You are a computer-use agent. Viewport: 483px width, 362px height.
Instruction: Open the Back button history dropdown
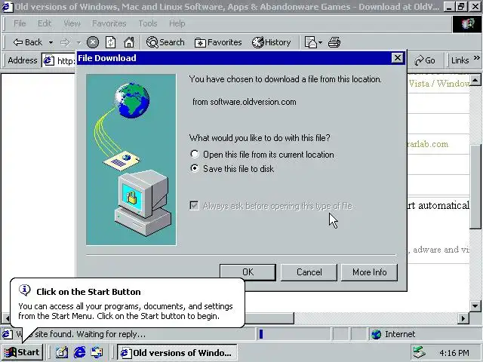(51, 42)
